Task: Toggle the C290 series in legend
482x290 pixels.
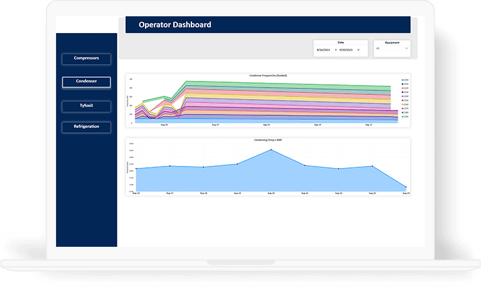Action: pos(405,117)
